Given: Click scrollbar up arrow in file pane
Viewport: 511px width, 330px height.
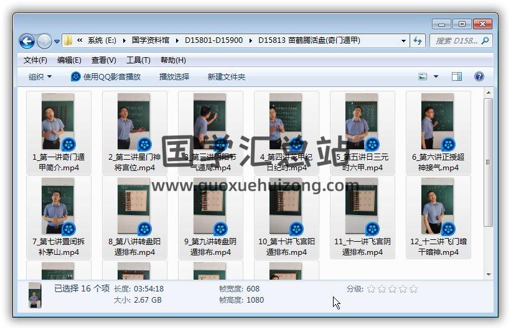Looking at the screenshot, I should click(488, 93).
